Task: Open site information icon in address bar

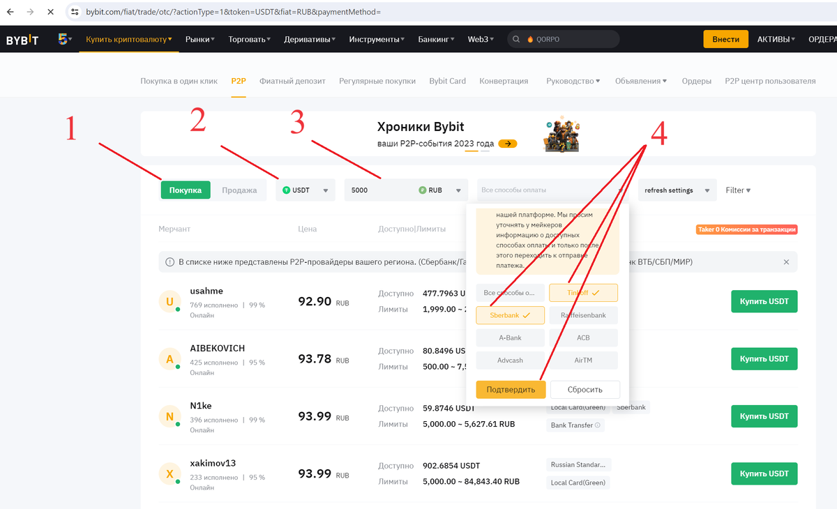Action: pyautogui.click(x=75, y=13)
